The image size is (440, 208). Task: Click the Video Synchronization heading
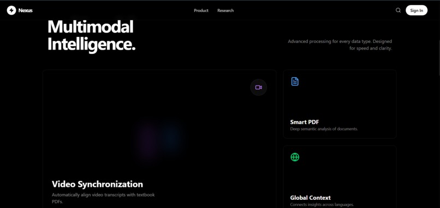[97, 184]
